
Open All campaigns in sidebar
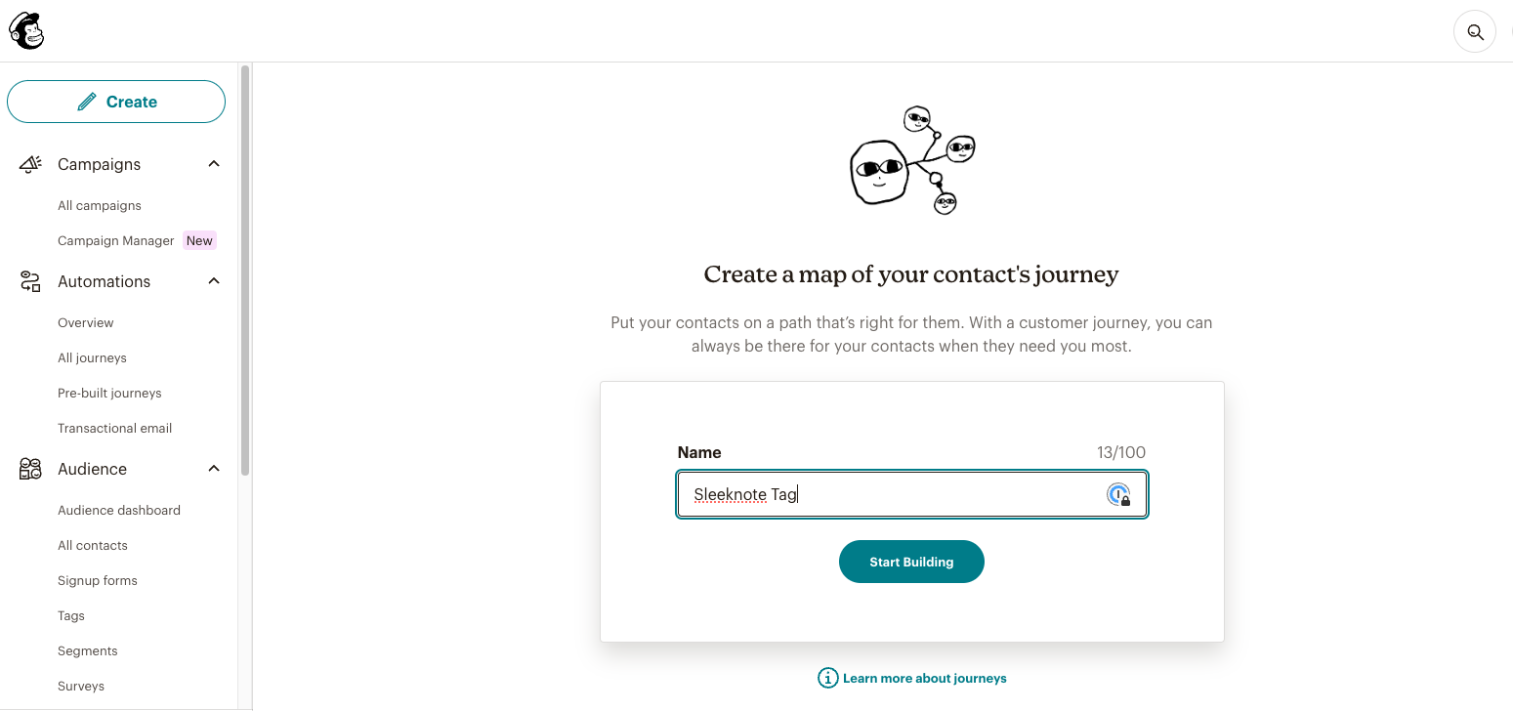pos(100,205)
